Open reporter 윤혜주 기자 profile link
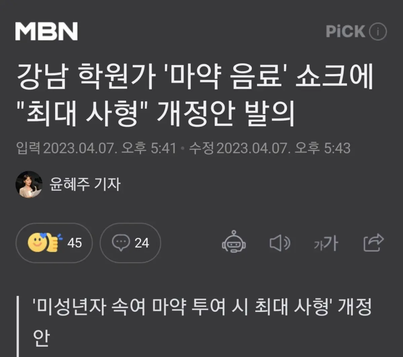 click(x=85, y=184)
